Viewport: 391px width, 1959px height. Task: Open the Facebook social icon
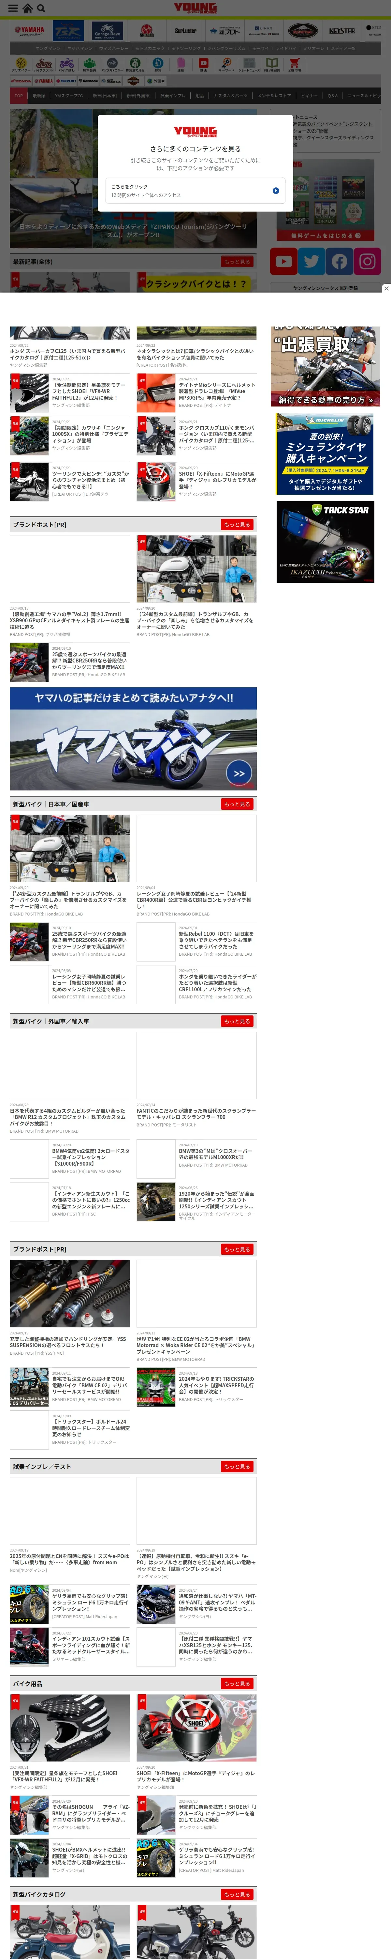pos(340,262)
